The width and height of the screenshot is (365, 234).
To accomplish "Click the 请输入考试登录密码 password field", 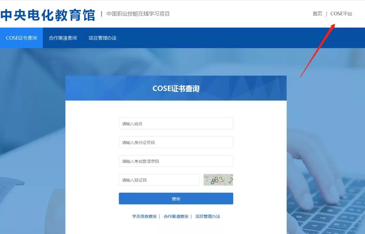I will click(176, 161).
